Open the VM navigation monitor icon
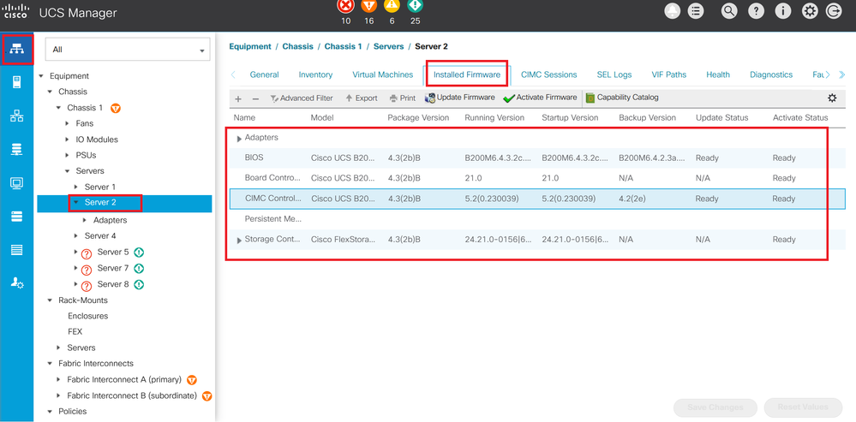 pos(17,182)
